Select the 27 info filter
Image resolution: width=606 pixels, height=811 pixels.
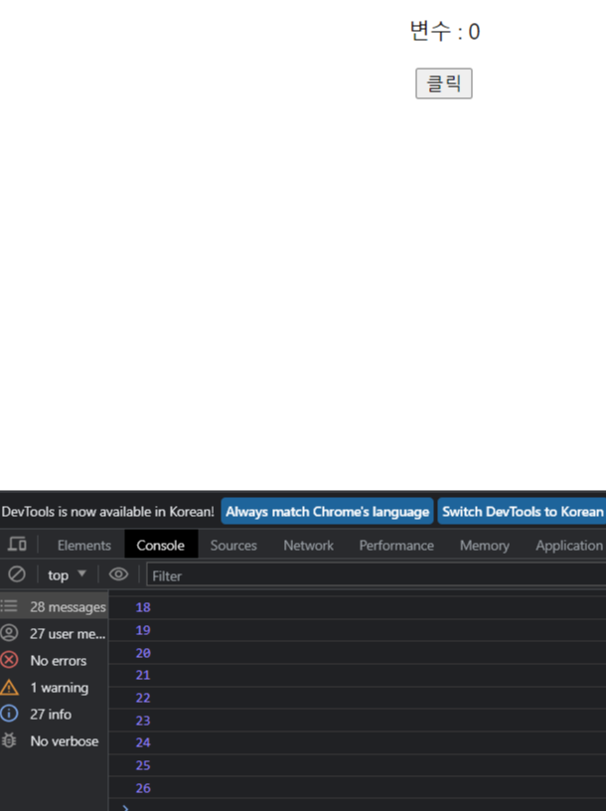pos(54,714)
